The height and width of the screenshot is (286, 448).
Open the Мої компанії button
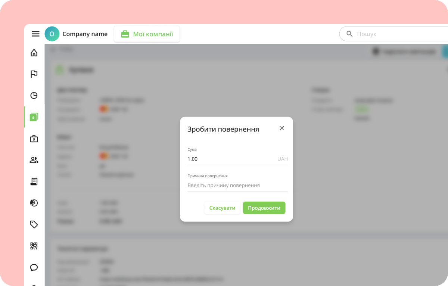tap(147, 34)
